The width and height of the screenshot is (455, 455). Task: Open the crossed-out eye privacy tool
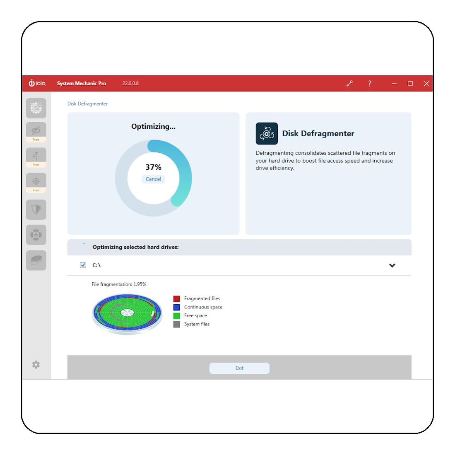[x=36, y=132]
